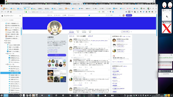Viewport: 173px width, 97px height.
Task: Click the フォローする button on profile header
Action: [125, 32]
